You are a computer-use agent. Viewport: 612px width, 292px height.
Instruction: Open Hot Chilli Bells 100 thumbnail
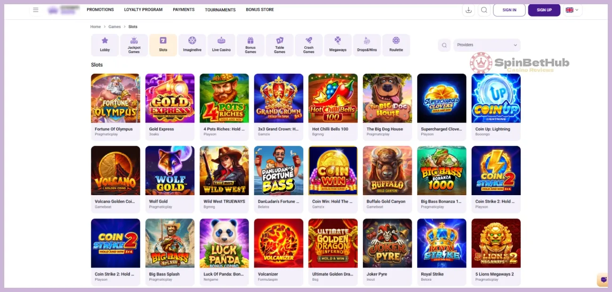[x=333, y=98]
